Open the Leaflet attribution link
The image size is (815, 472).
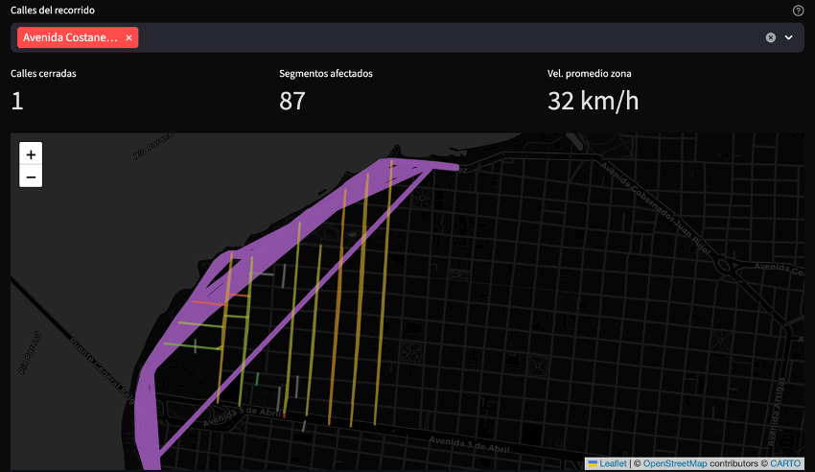click(613, 463)
